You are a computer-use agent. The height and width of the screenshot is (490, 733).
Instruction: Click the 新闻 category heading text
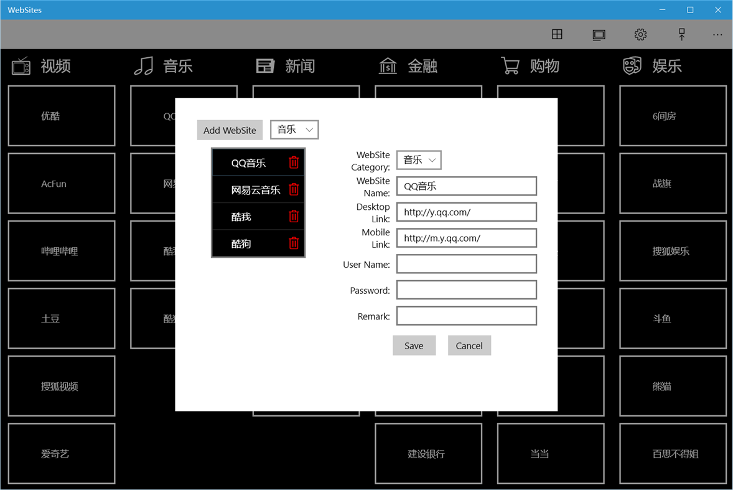300,66
